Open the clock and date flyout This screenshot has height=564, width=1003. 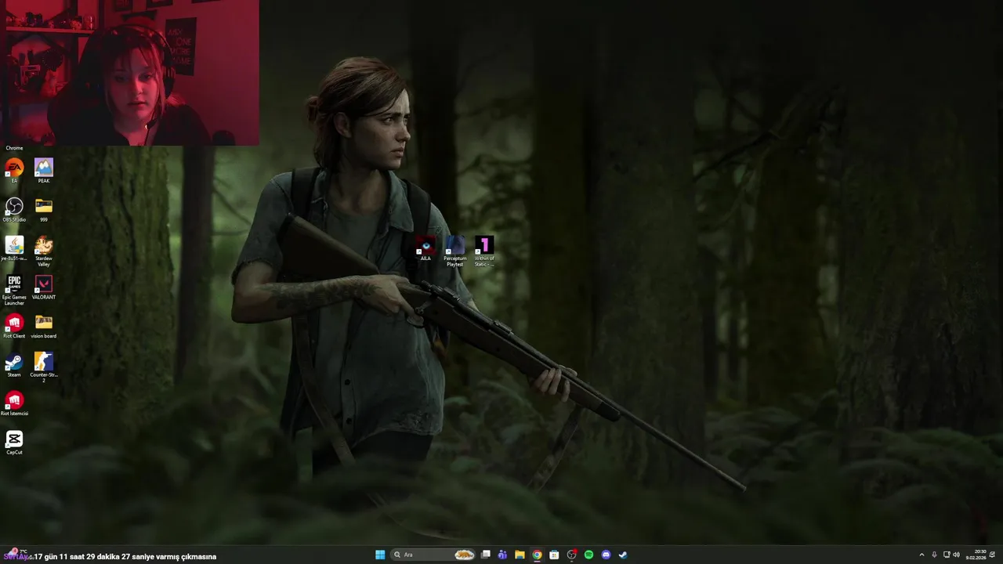coord(976,555)
